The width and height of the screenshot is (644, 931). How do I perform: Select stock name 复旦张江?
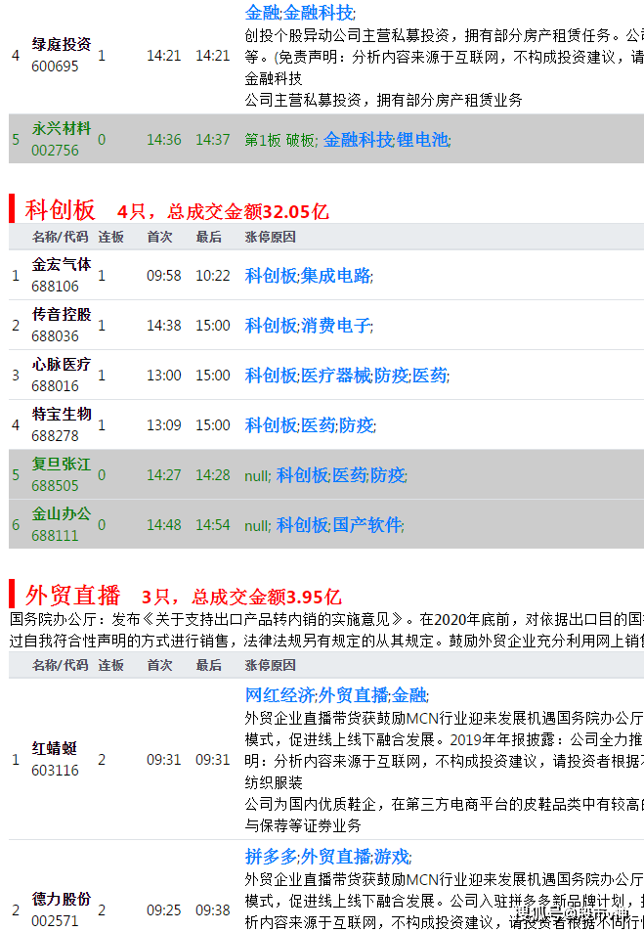tap(62, 464)
